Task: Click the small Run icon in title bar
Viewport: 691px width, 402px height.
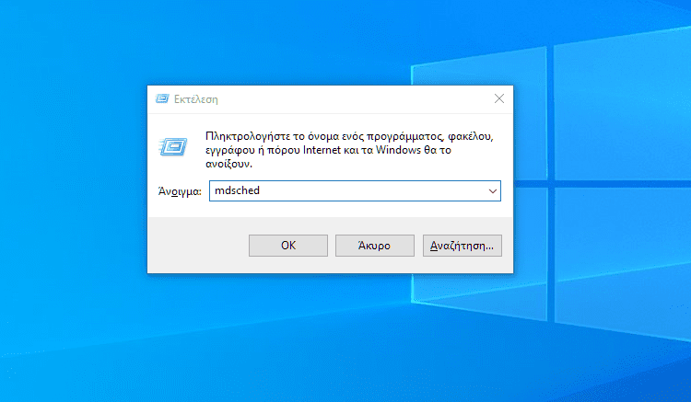Action: (x=162, y=98)
